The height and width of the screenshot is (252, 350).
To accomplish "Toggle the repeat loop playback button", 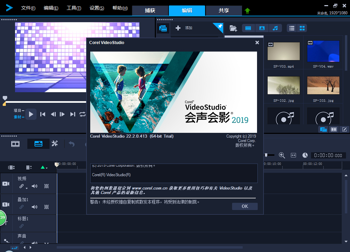I will pos(82,114).
